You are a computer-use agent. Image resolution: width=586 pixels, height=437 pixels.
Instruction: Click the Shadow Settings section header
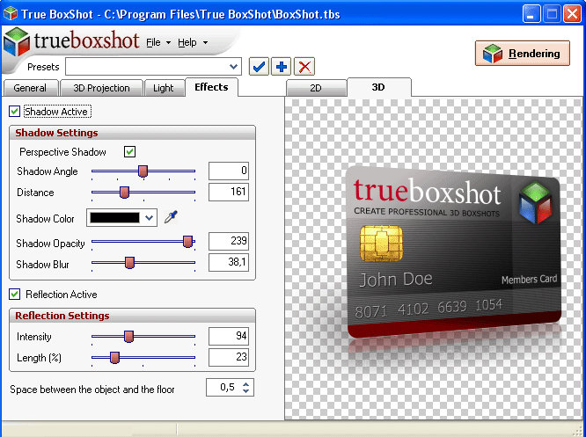pyautogui.click(x=132, y=133)
